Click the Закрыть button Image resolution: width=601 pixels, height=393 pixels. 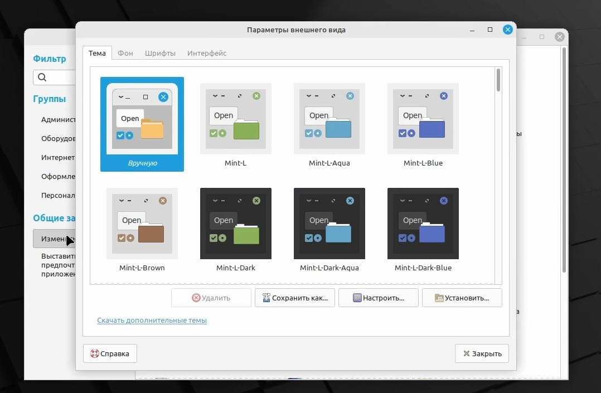click(x=482, y=353)
